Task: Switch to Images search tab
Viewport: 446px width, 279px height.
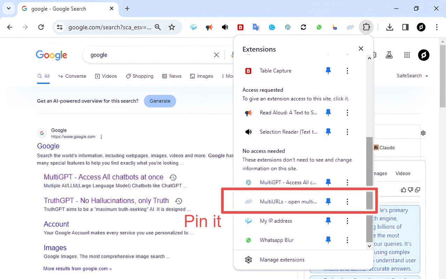Action: coord(201,76)
